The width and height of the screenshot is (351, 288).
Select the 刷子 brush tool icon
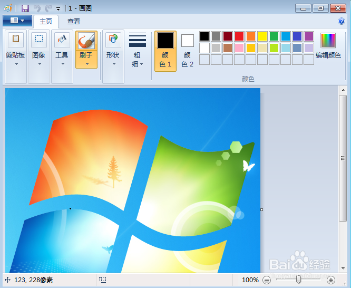86,41
